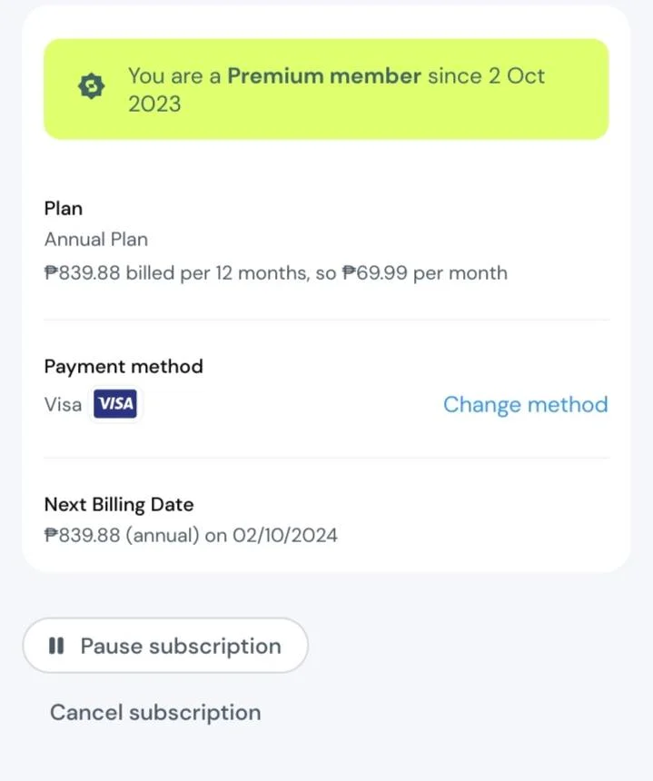Pause subscription using the outlined button
653x781 pixels.
tap(165, 646)
